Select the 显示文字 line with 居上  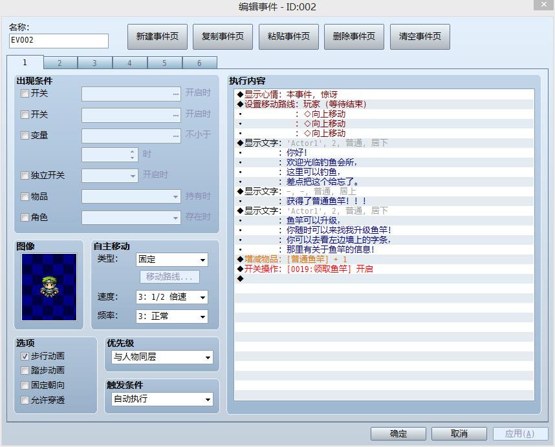tap(384, 191)
